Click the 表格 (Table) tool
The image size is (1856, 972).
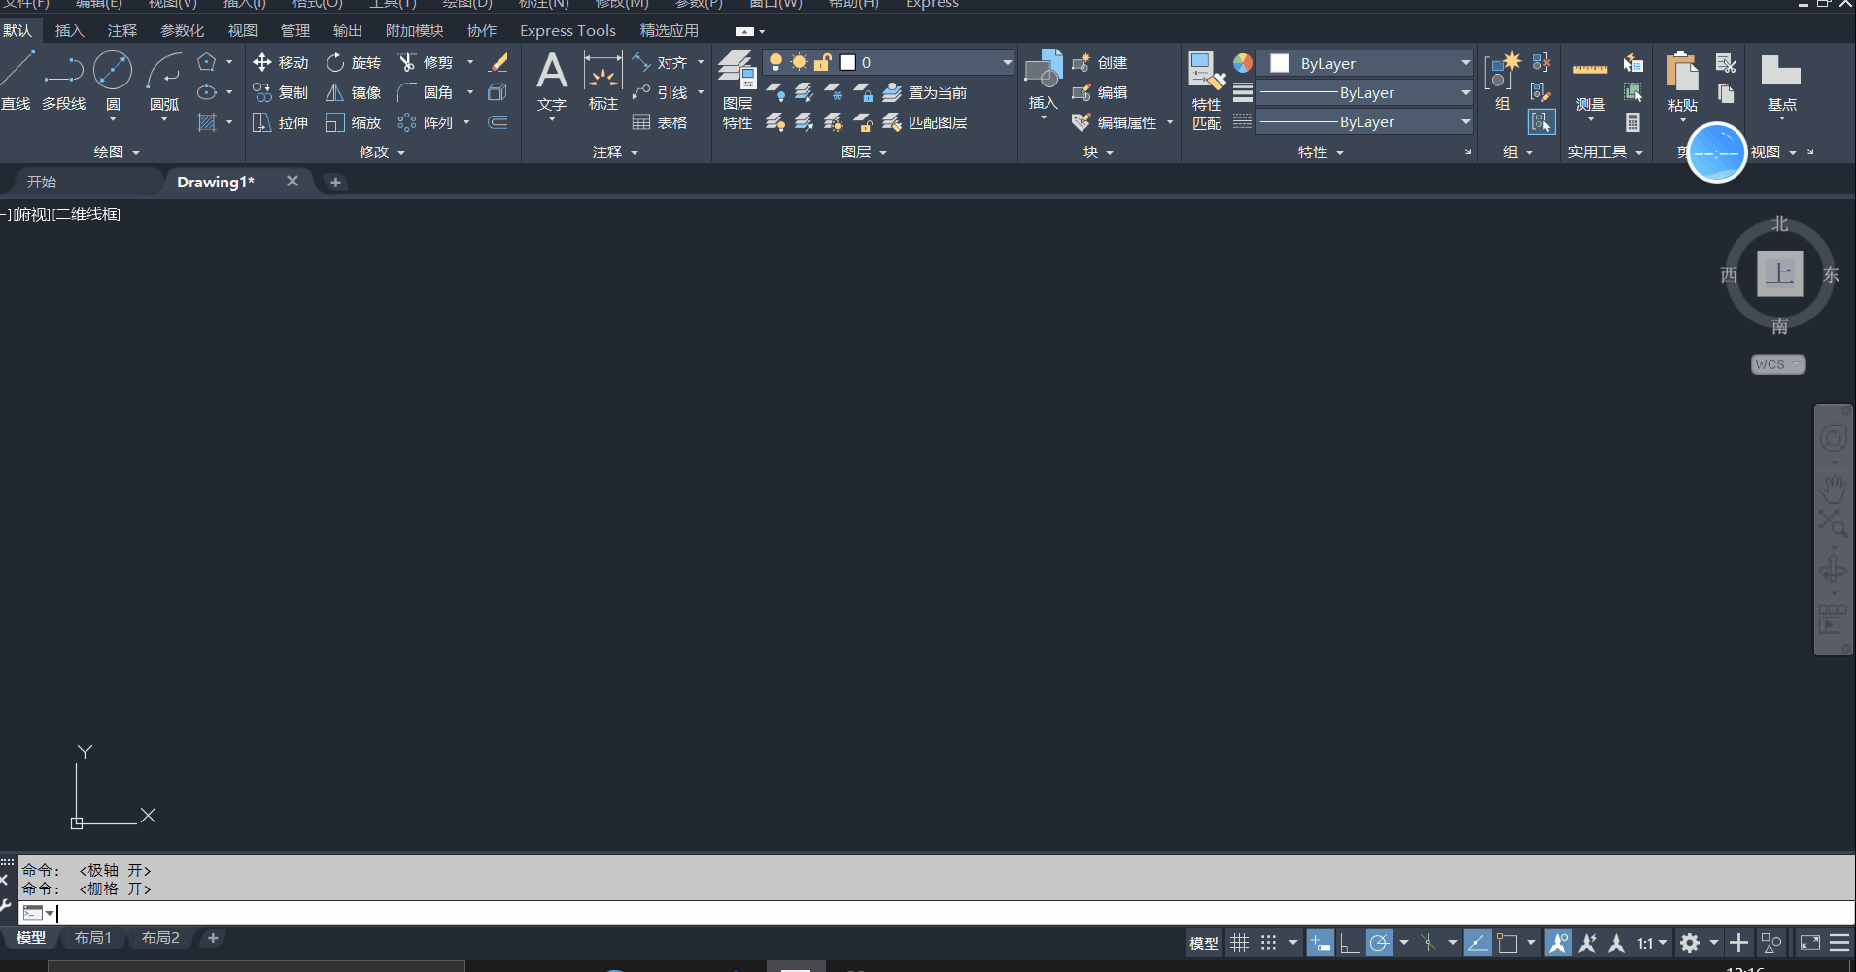(x=660, y=123)
